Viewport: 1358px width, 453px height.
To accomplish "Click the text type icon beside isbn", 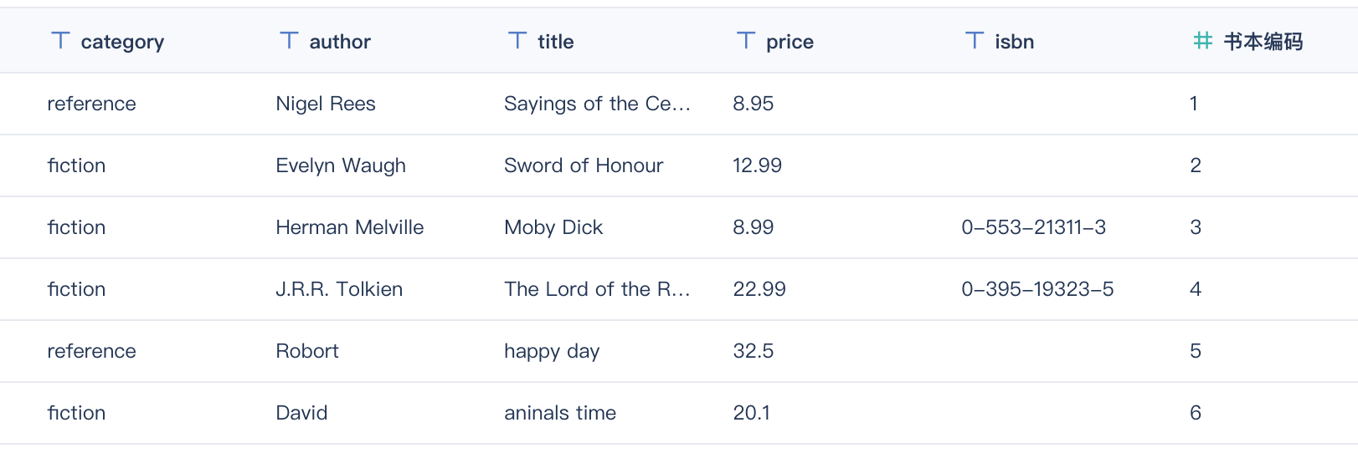I will 975,41.
